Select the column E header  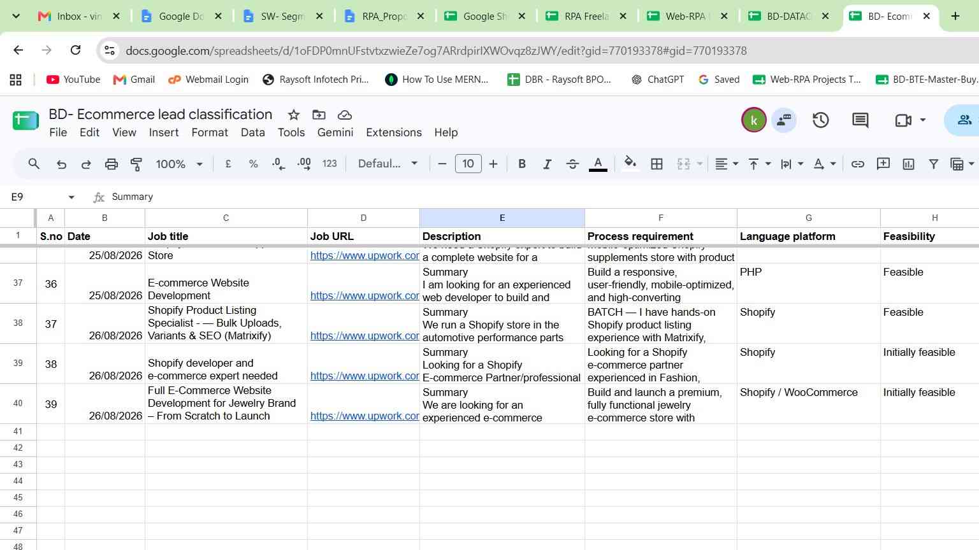coord(502,218)
